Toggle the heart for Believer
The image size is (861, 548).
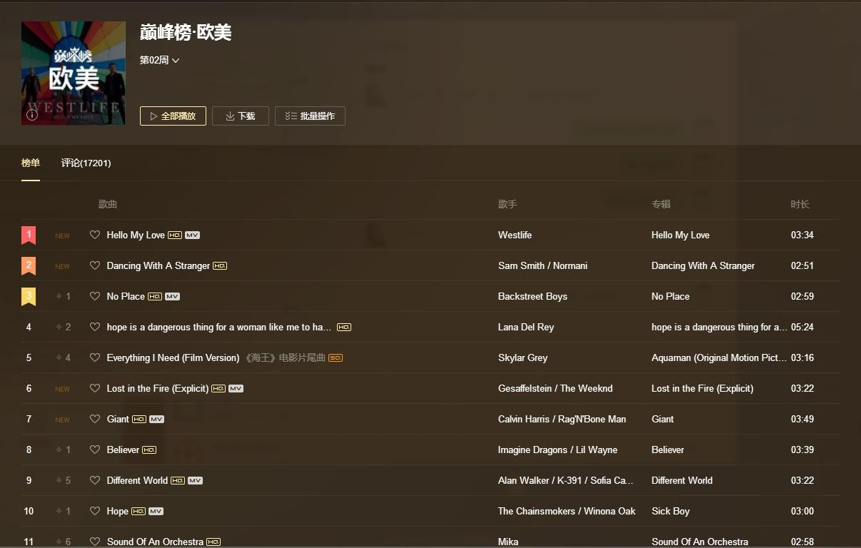(x=95, y=450)
